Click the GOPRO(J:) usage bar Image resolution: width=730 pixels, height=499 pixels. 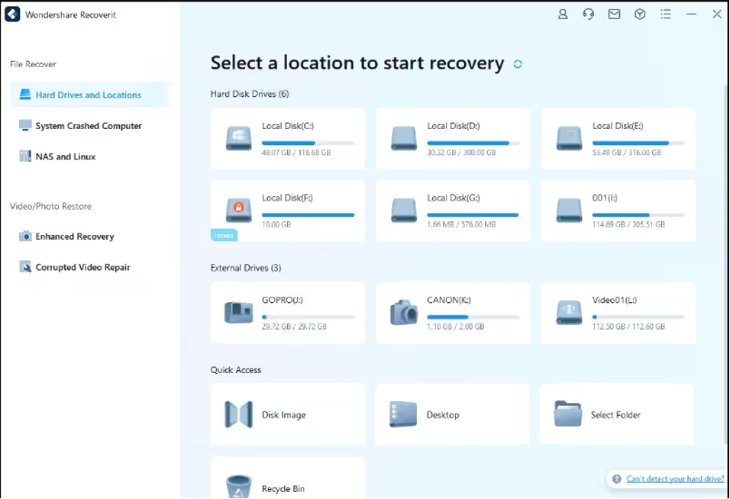(x=308, y=317)
